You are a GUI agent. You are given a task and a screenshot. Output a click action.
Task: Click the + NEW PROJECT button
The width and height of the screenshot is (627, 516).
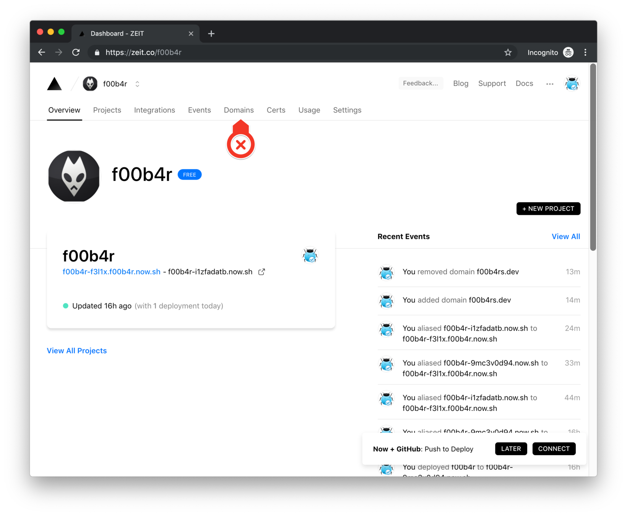(x=548, y=209)
